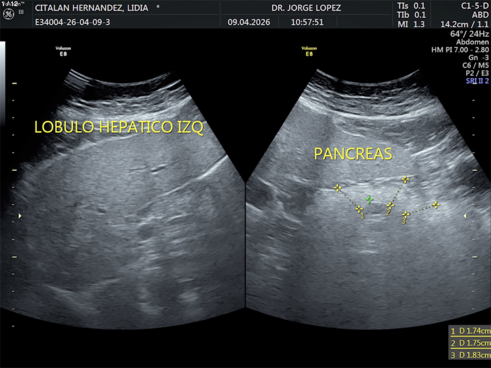Click the left image focus arrow marker
This screenshot has height=368, width=491.
20,216
